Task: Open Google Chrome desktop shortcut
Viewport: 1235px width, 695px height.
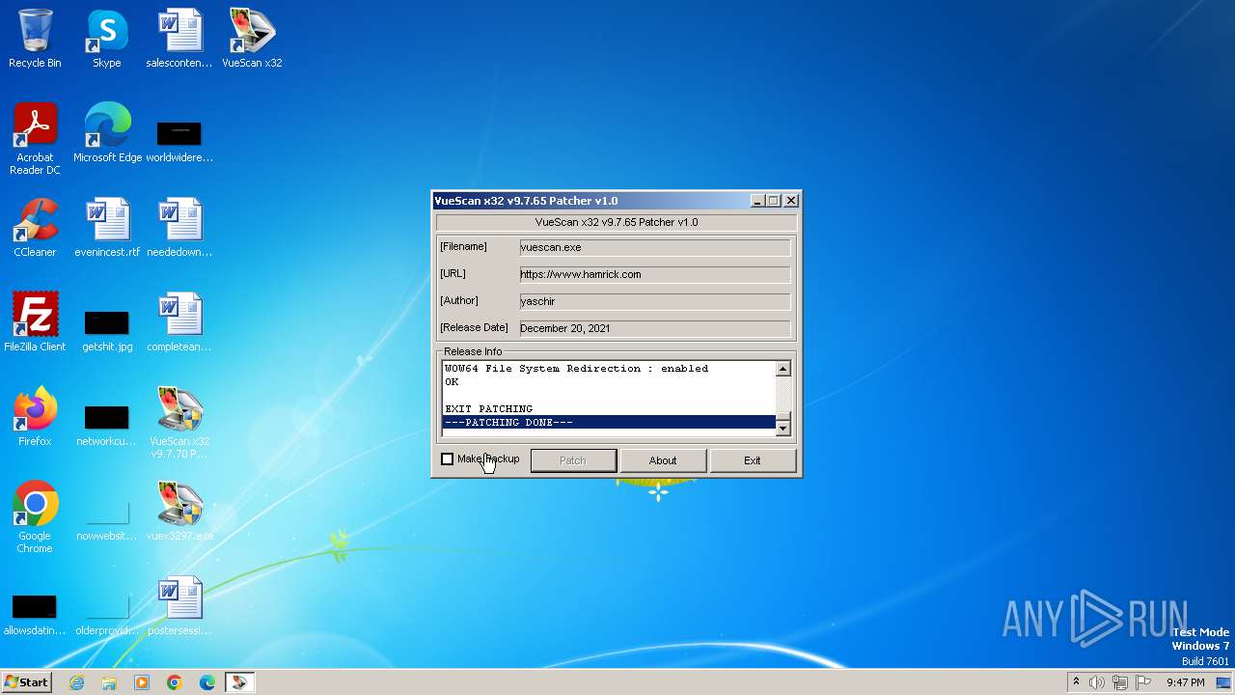Action: pos(35,517)
